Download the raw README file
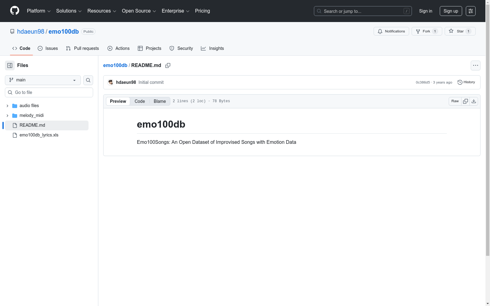This screenshot has width=490, height=306. [x=474, y=101]
